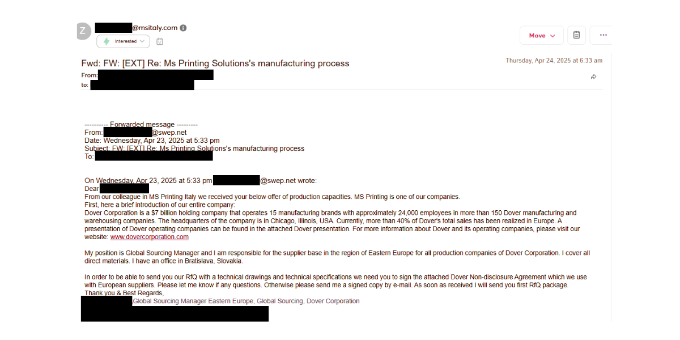680x340 pixels.
Task: Click the @msitaly.com sender address
Action: coord(155,28)
